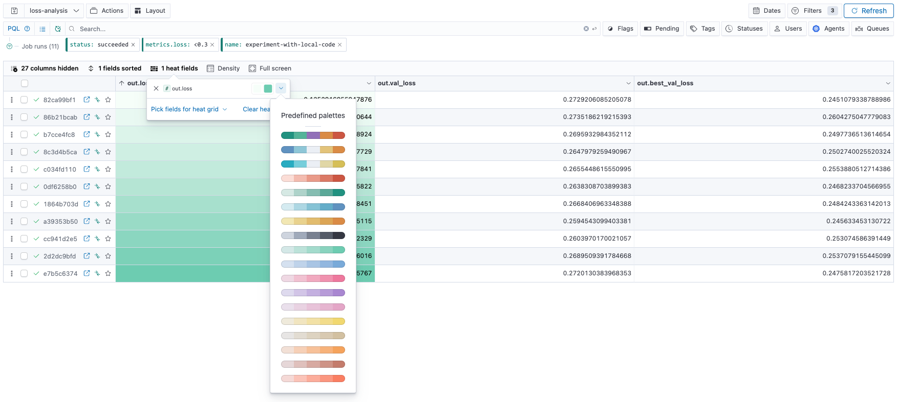Select checkbox for run 2d2dc9bfd
Screen dimensions: 897x402
tap(24, 256)
